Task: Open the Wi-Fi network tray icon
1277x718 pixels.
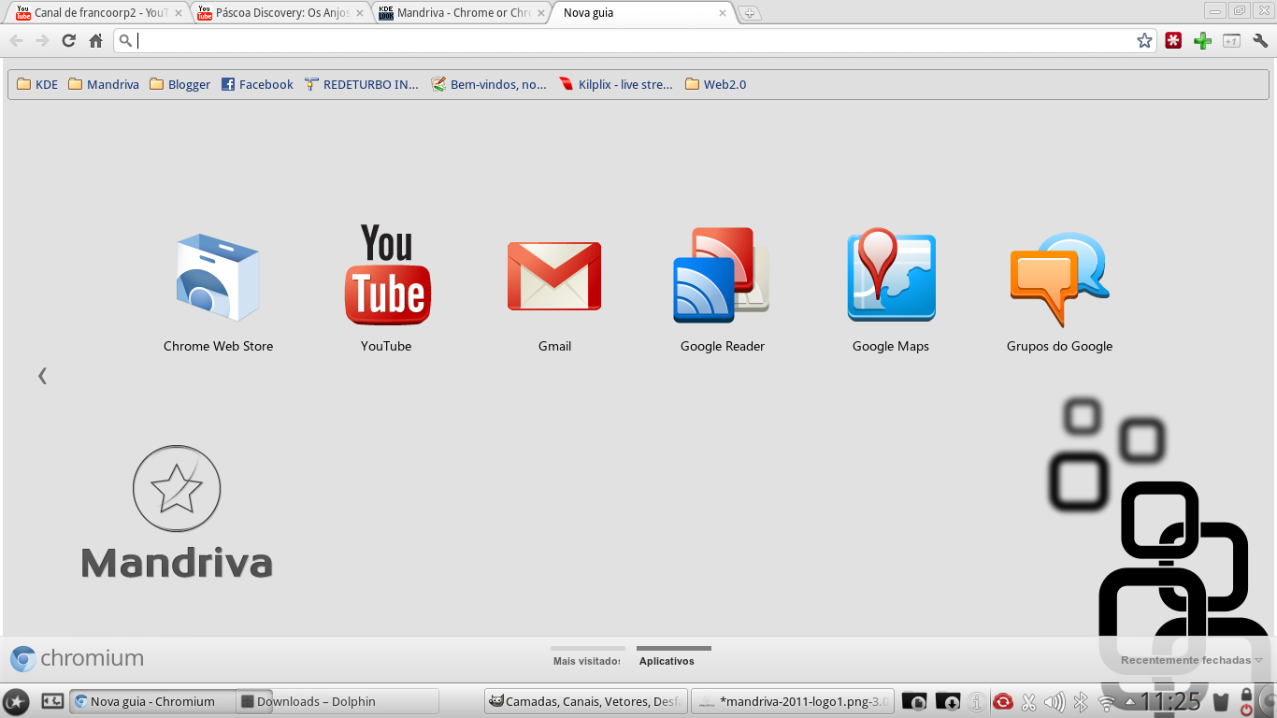Action: (1107, 702)
